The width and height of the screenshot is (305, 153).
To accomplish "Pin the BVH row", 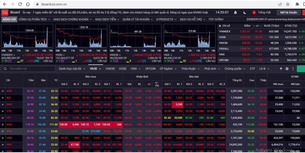I will 3,104.
